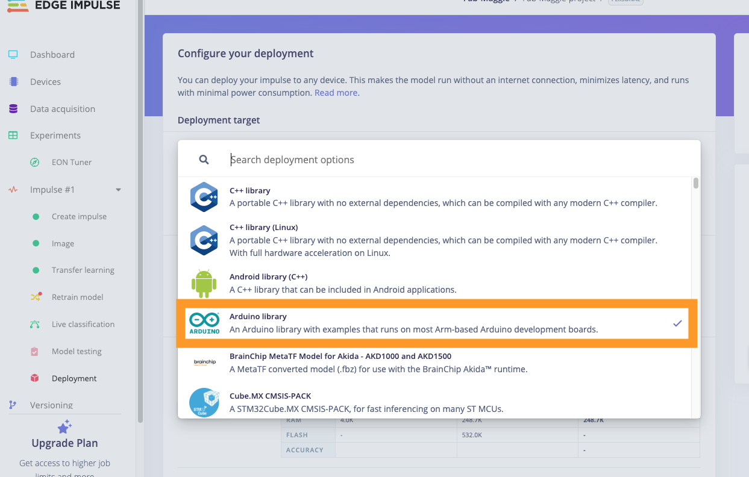Click the Upgrade Plan heading
Image resolution: width=749 pixels, height=477 pixels.
(64, 443)
